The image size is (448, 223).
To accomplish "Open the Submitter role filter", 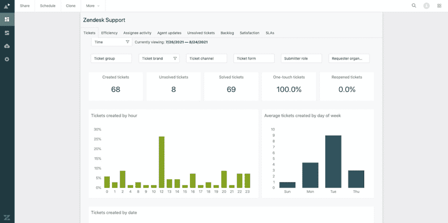I will coord(301,58).
